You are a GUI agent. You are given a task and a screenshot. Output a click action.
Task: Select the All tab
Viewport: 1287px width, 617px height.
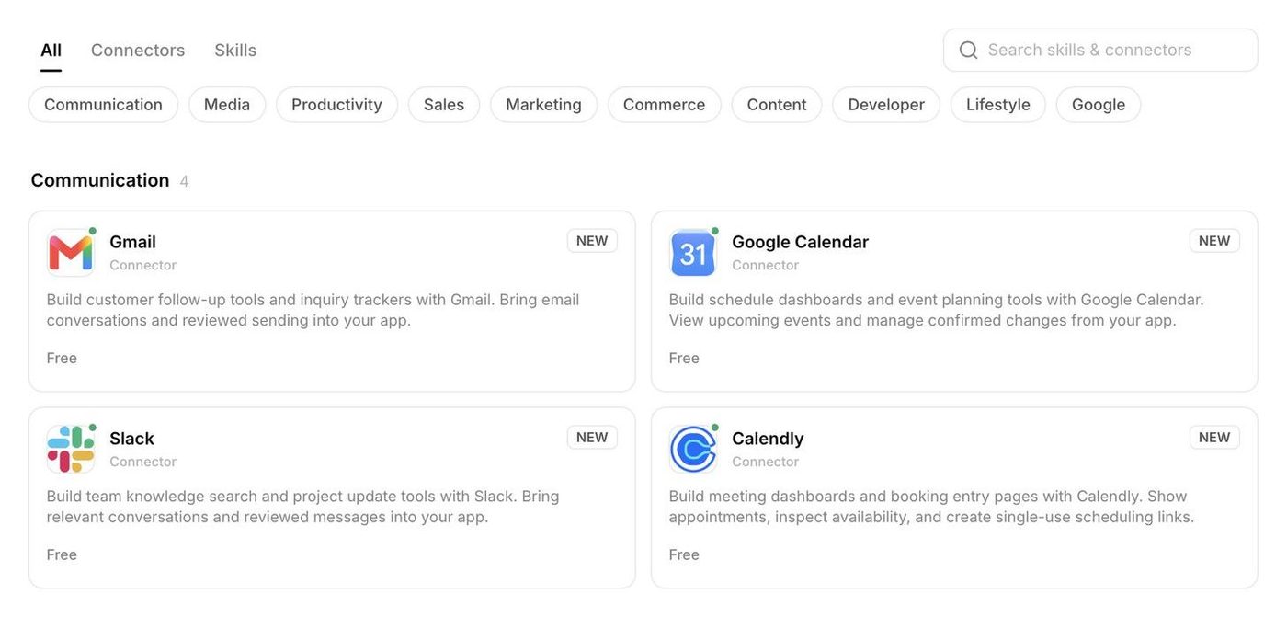tap(51, 51)
